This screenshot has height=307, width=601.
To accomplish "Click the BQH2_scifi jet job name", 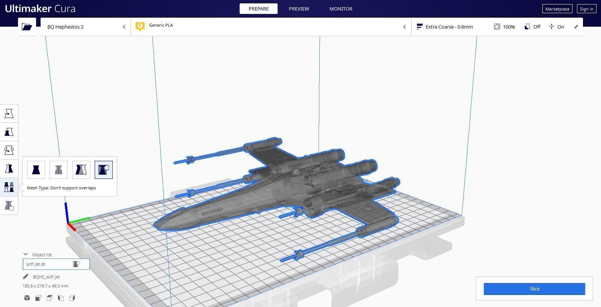I will point(46,277).
